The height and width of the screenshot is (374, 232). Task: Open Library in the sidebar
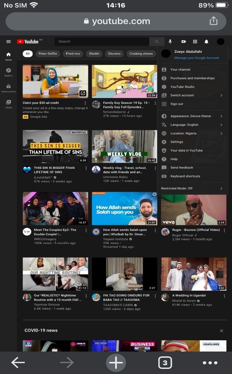click(8, 104)
